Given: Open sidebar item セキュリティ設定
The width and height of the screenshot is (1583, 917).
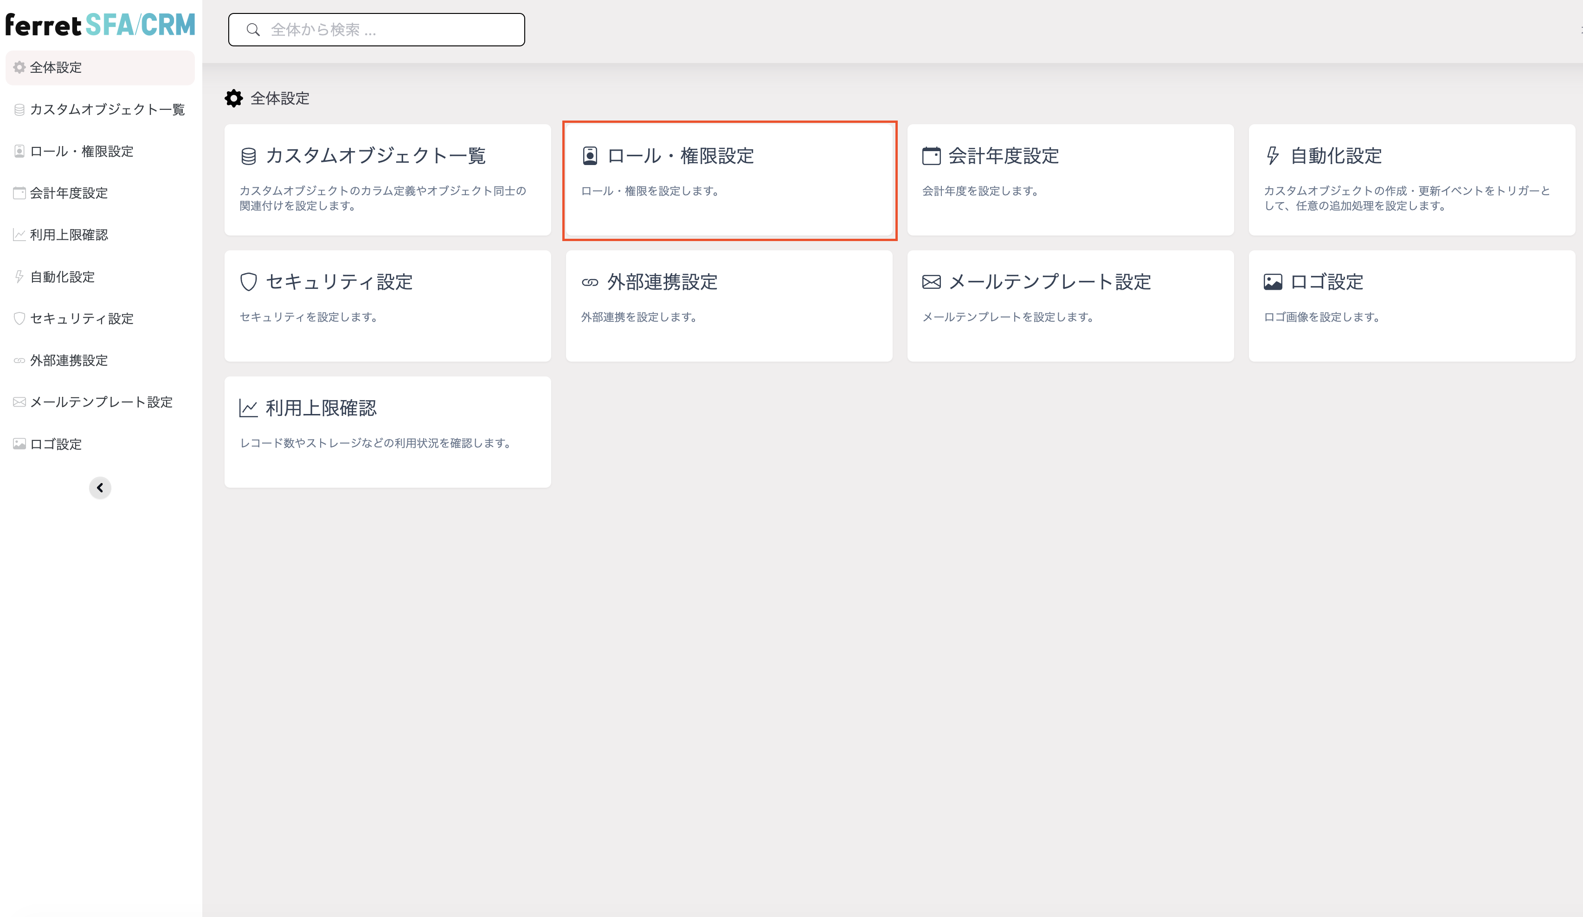Looking at the screenshot, I should coord(100,318).
